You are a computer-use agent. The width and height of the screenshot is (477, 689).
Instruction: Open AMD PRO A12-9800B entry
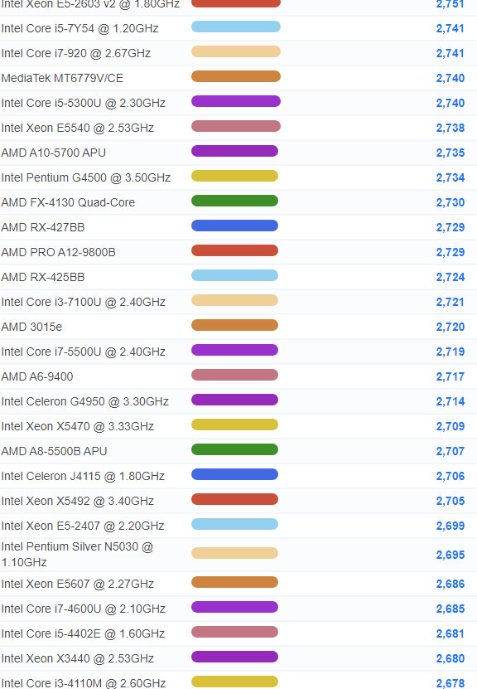pos(58,252)
